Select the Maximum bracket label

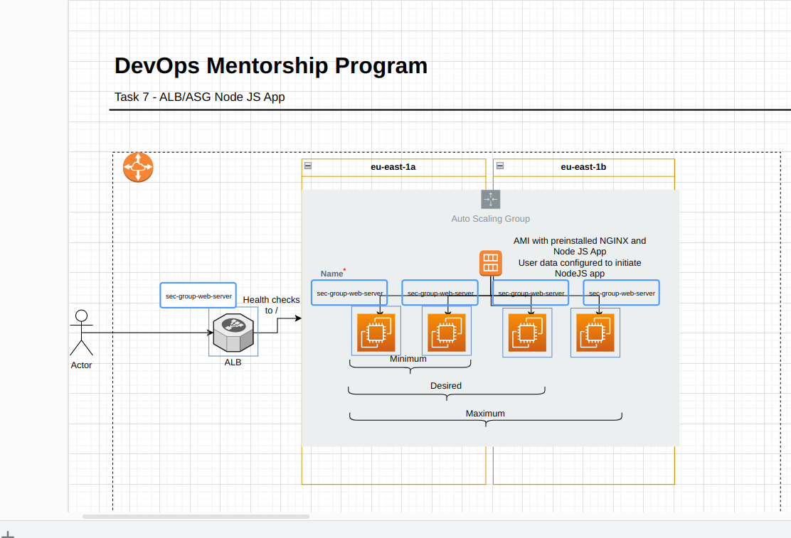[x=485, y=414]
